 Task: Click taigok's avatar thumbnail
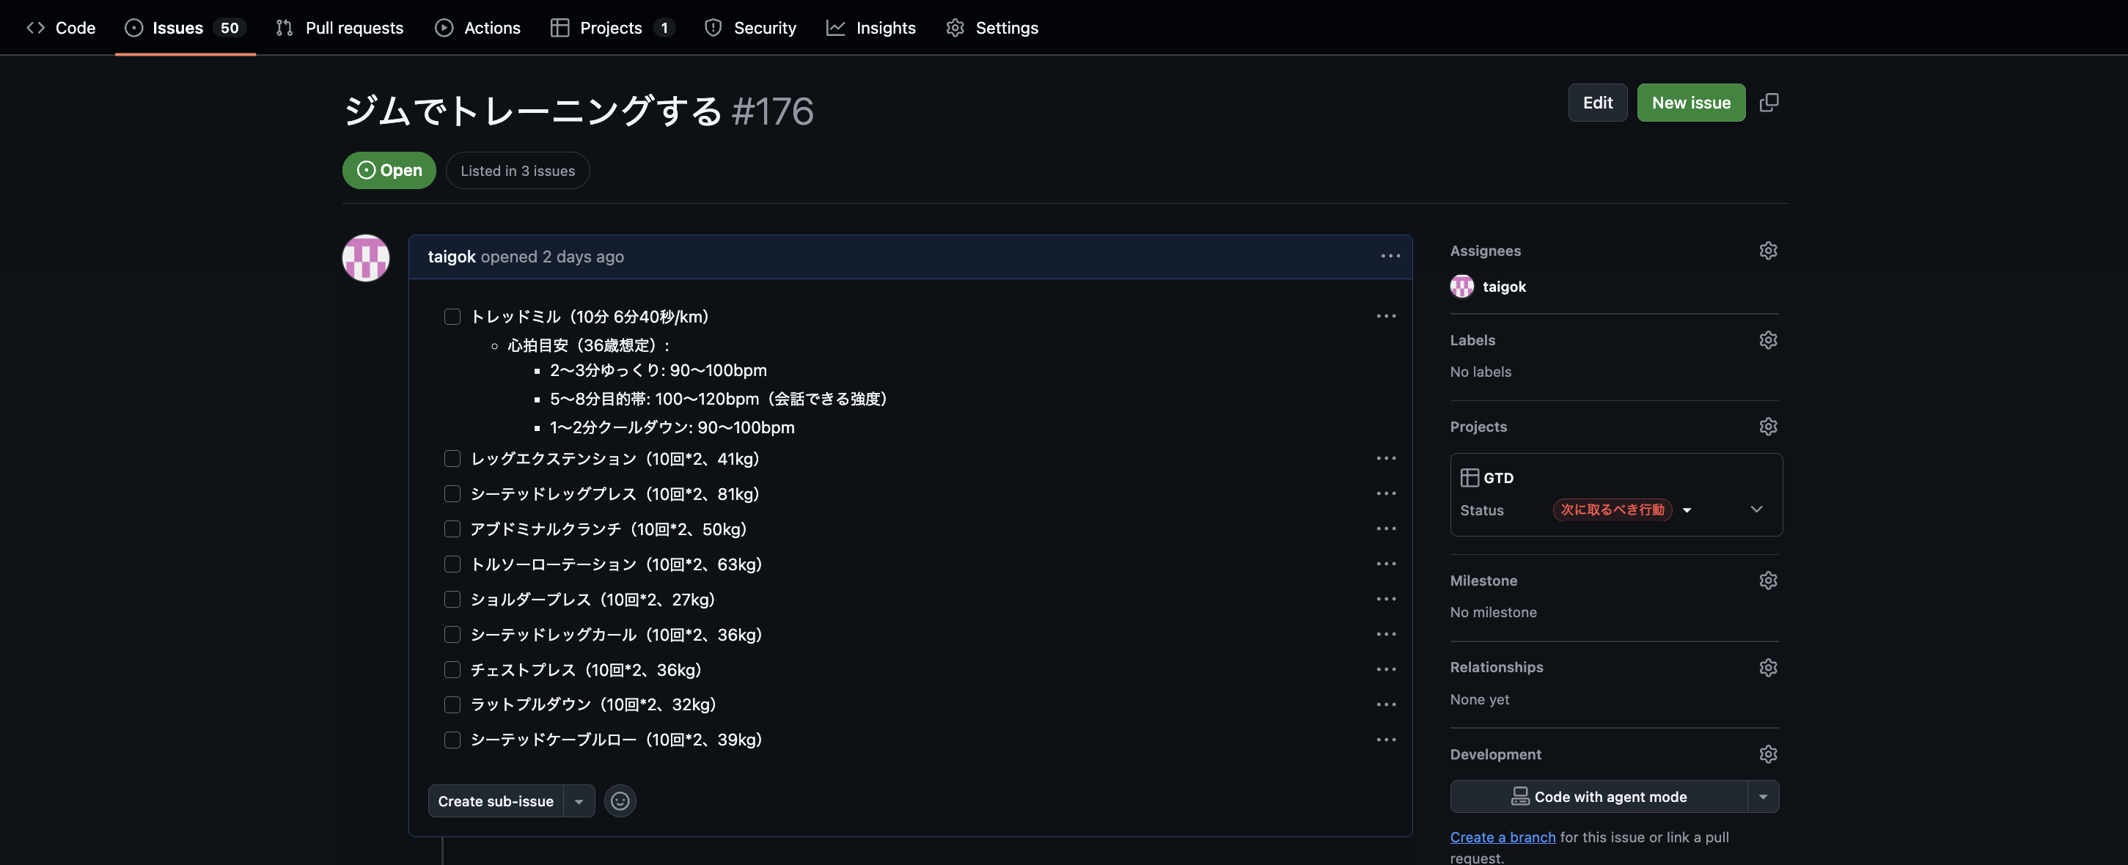point(365,258)
